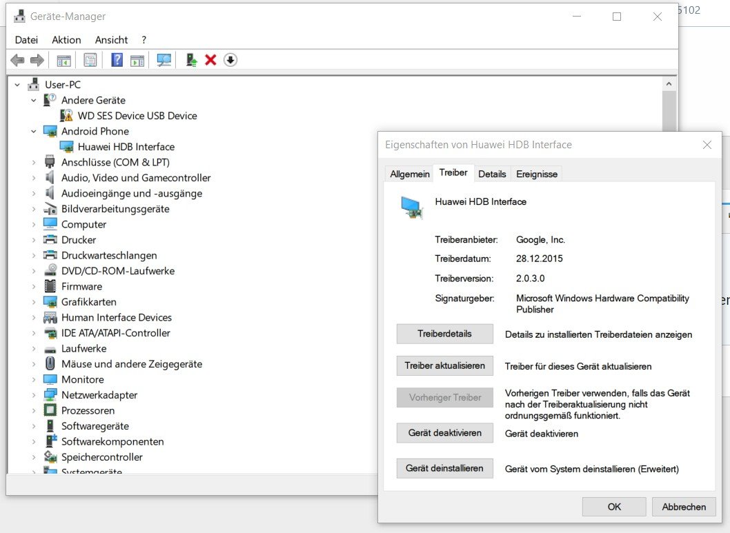
Task: Click the show/hide console tree icon
Action: click(63, 61)
